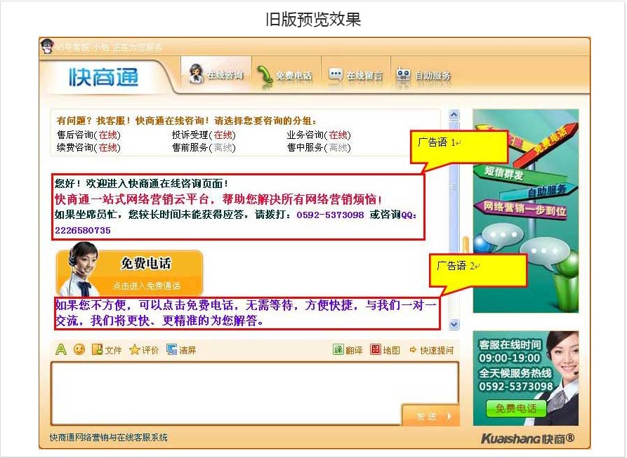Click the robot icon for 自助服务
The image size is (627, 458).
403,74
